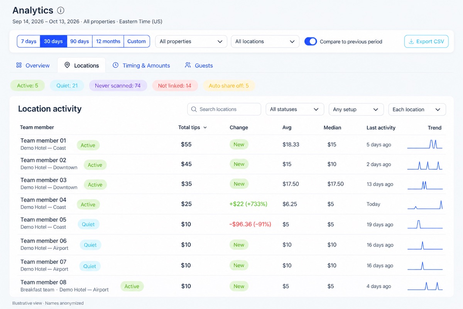Open the Any setup dropdown

356,109
